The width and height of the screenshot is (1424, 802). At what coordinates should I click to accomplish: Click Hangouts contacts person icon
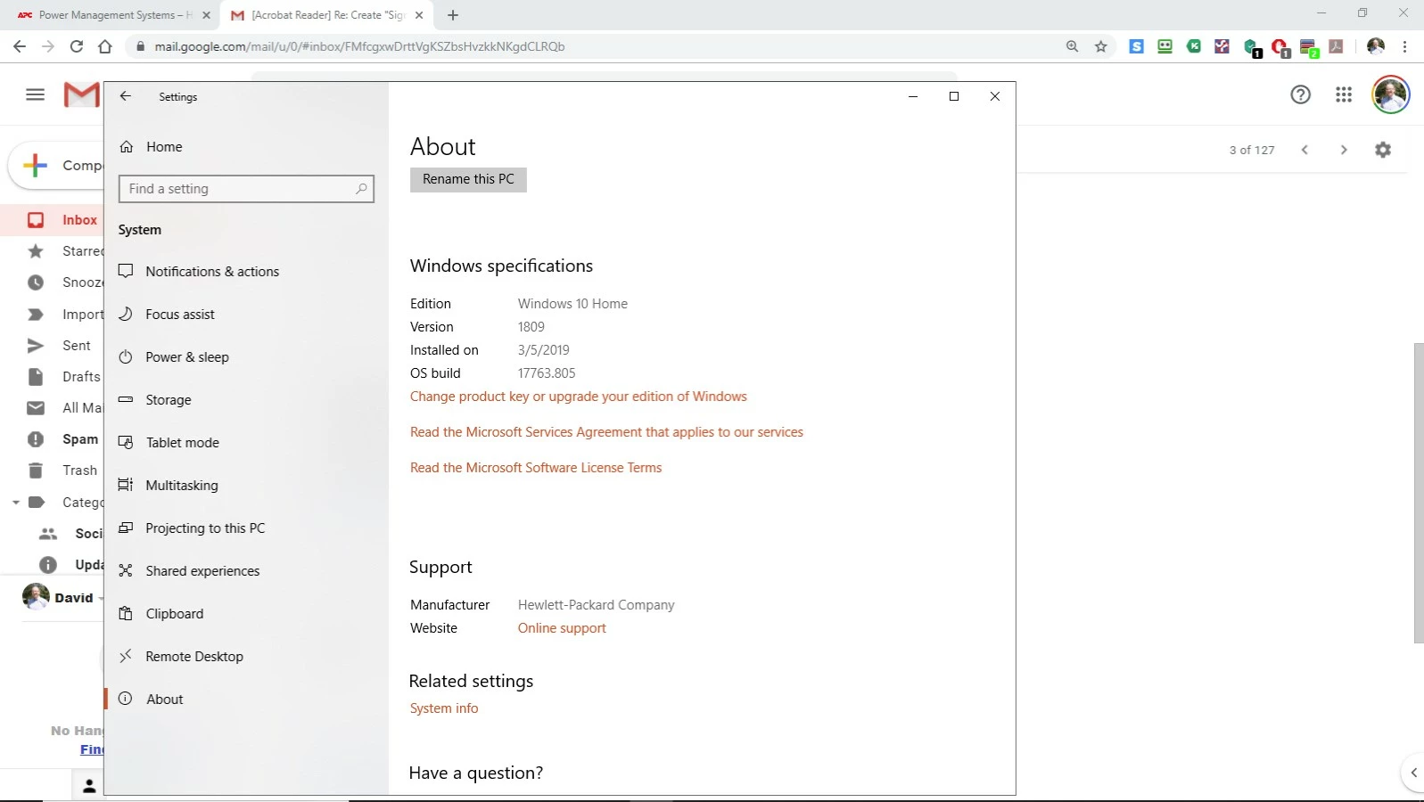(x=89, y=786)
